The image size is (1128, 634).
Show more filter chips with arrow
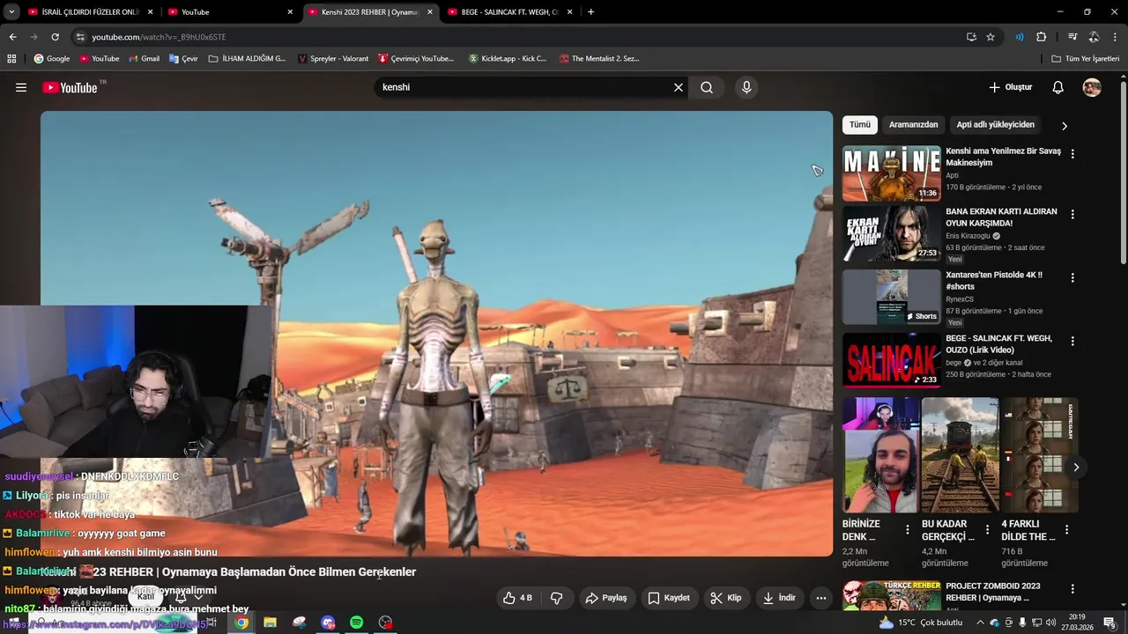pyautogui.click(x=1064, y=125)
